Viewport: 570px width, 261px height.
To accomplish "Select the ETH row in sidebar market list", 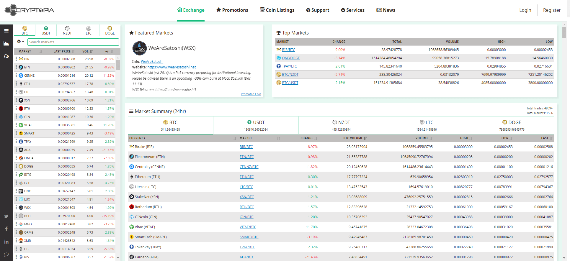I will click(x=65, y=84).
